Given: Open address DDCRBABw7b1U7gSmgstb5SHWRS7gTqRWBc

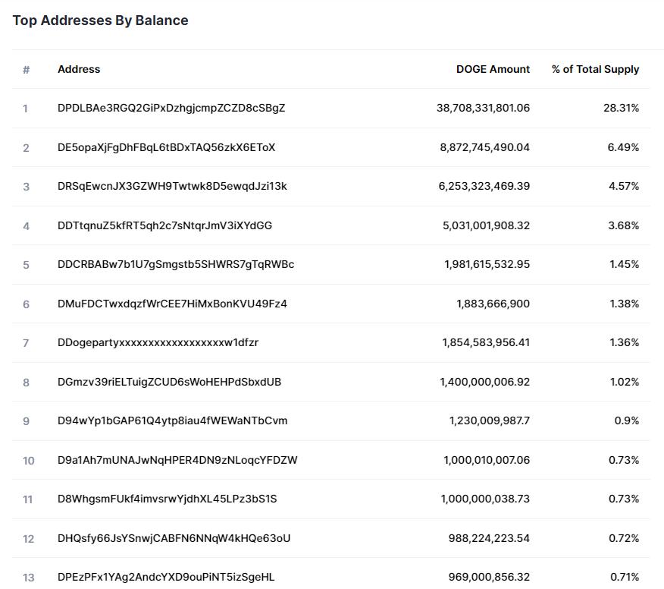Looking at the screenshot, I should [176, 264].
